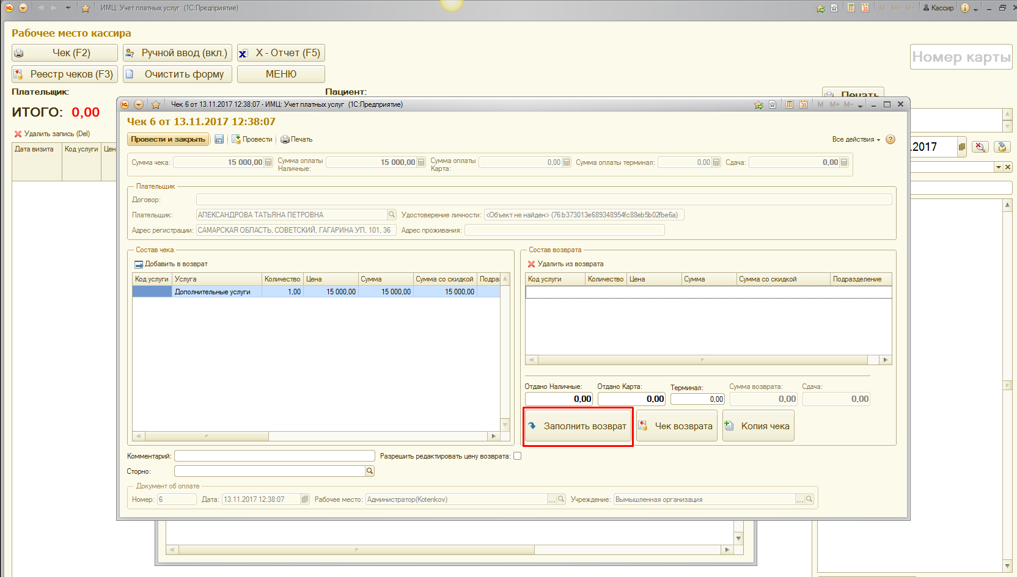Viewport: 1017px width, 577px height.
Task: Open Реестр чеков (F3)
Action: 65,74
